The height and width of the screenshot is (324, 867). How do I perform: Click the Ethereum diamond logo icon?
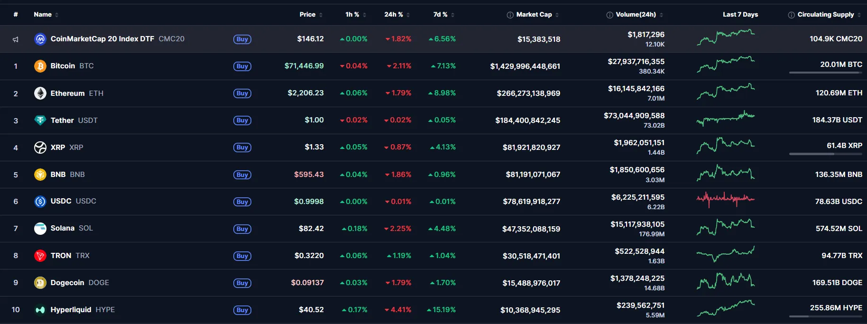tap(40, 93)
